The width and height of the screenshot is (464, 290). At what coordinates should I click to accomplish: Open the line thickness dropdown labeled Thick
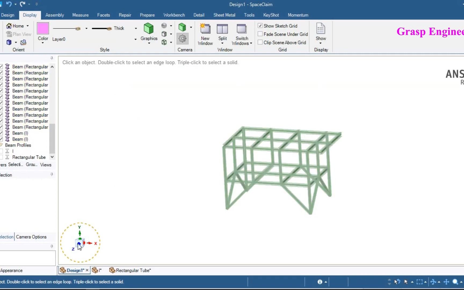coord(135,28)
